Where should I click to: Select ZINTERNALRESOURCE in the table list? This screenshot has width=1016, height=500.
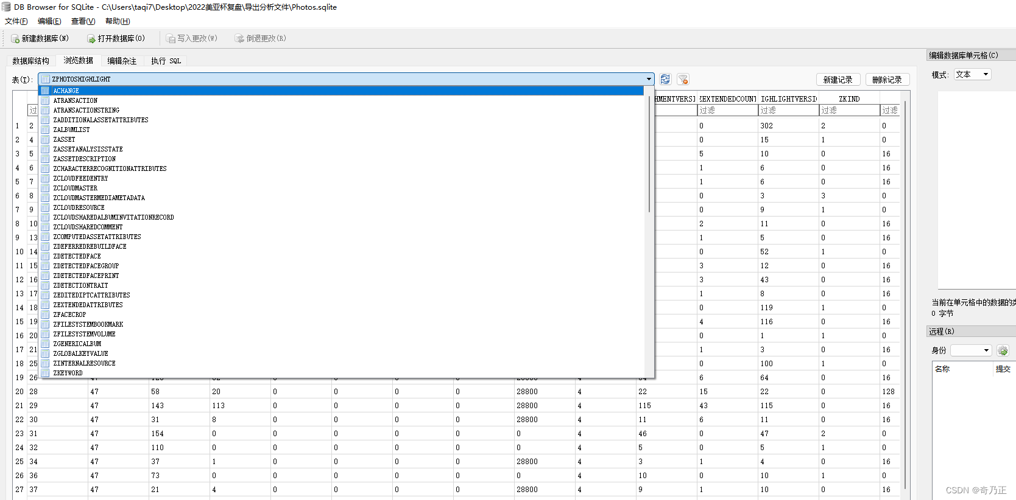point(342,363)
